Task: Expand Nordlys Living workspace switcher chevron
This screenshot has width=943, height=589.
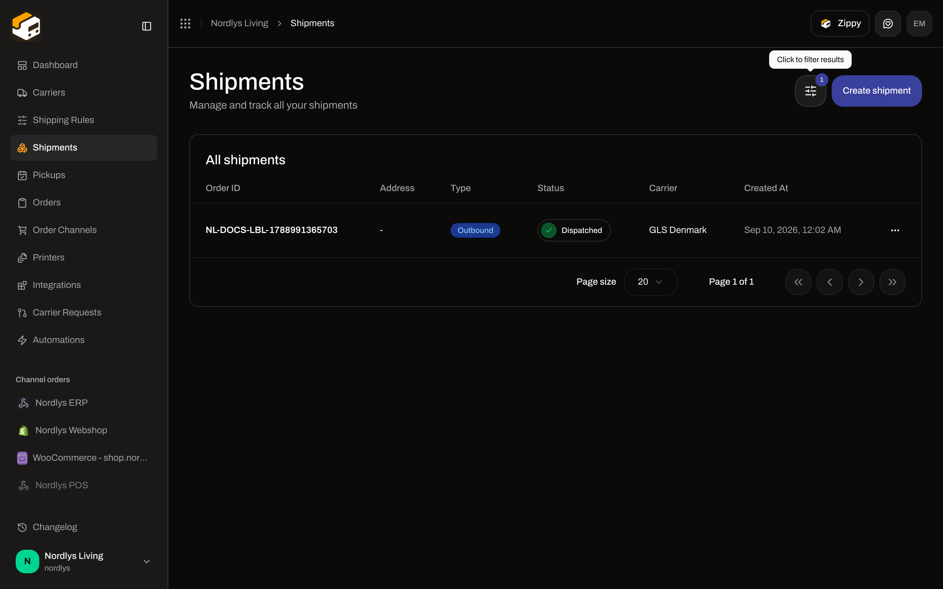Action: coord(146,561)
